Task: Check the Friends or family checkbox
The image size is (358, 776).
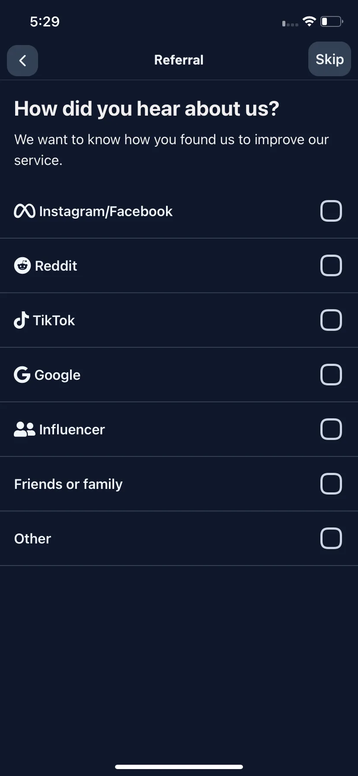Action: [x=331, y=484]
